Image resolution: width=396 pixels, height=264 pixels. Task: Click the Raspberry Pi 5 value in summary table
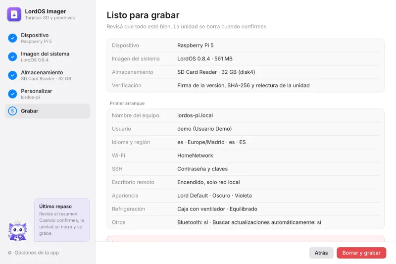click(x=195, y=46)
